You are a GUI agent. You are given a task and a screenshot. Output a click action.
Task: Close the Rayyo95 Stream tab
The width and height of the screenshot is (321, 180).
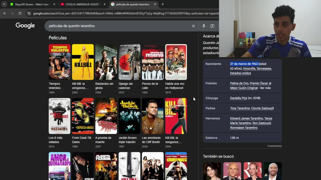point(54,4)
